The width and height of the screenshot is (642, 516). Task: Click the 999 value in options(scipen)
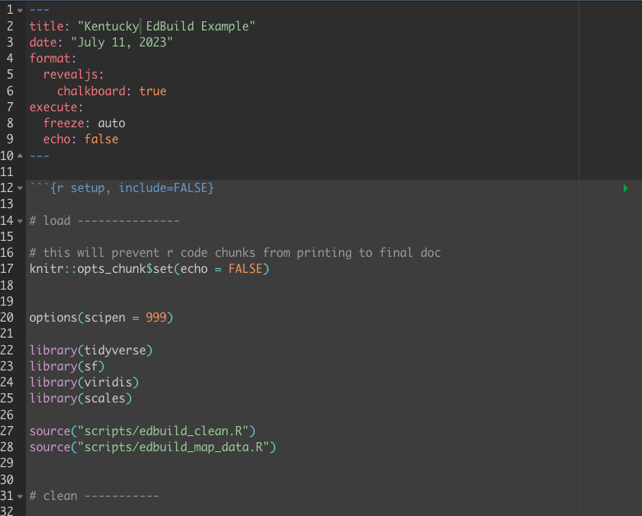(x=156, y=317)
